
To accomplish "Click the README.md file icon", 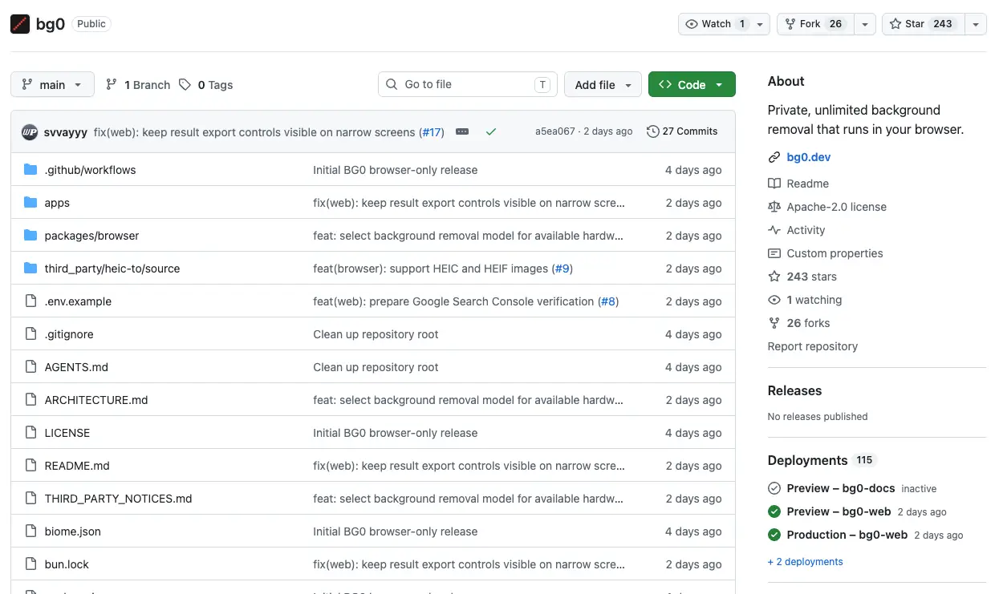I will pos(30,466).
